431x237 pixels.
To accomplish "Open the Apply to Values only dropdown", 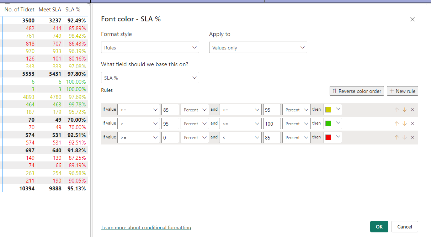I will 258,47.
